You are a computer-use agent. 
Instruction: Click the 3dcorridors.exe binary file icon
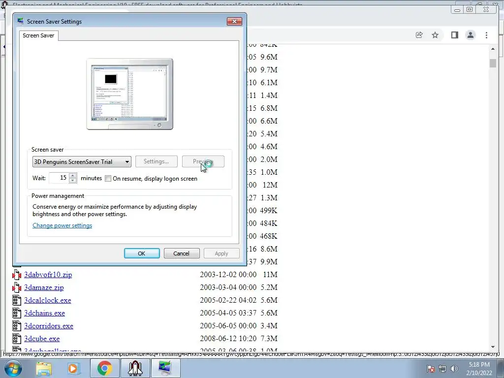point(17,326)
